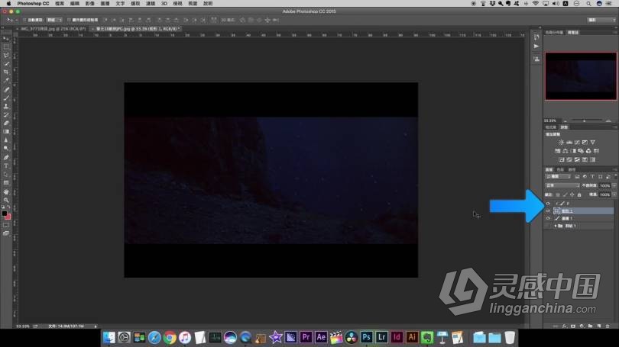Select the Rectangle shape tool
The height and width of the screenshot is (347, 619).
[6, 183]
